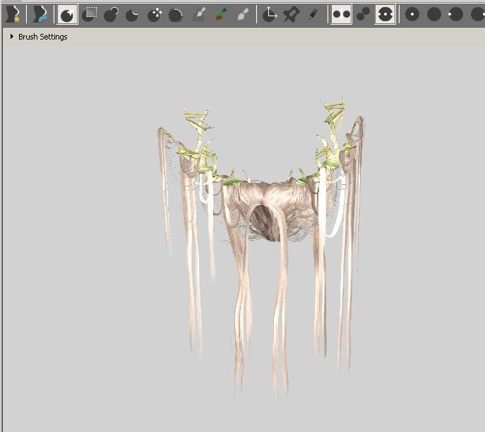Toggle the sphere with three white dots

pos(385,14)
